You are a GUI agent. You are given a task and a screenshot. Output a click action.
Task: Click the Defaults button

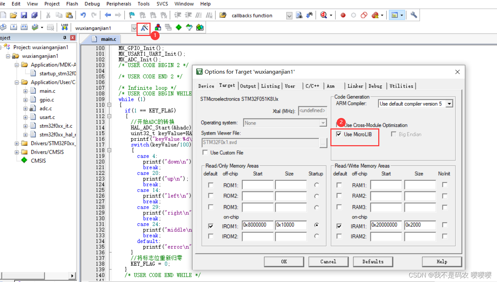(x=373, y=261)
